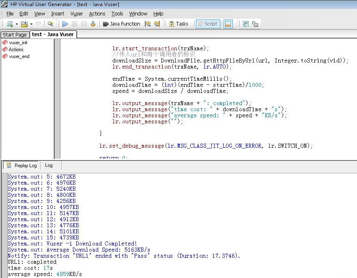Toggle the Script view button

(208, 24)
